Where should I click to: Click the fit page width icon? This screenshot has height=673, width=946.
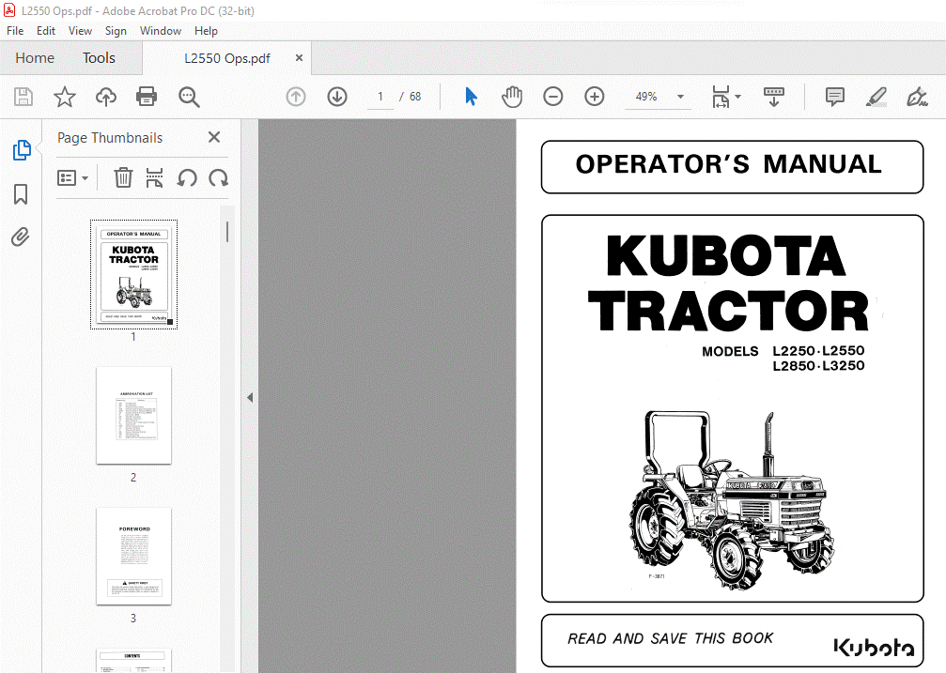pyautogui.click(x=721, y=97)
